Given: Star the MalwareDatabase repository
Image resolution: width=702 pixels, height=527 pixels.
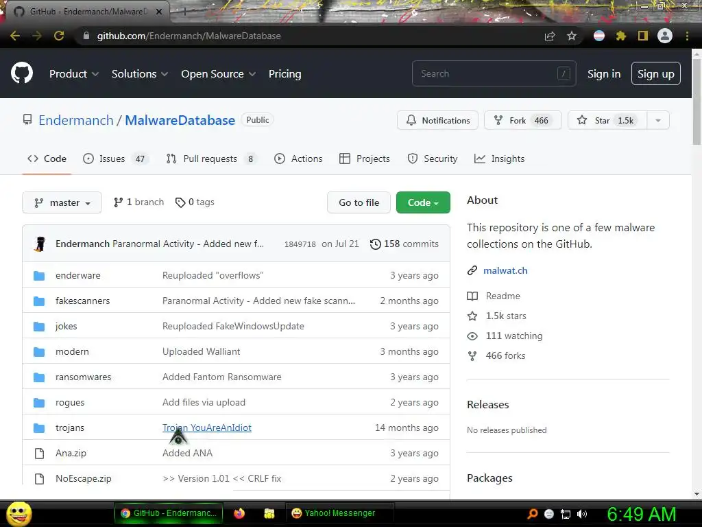Looking at the screenshot, I should 607,121.
